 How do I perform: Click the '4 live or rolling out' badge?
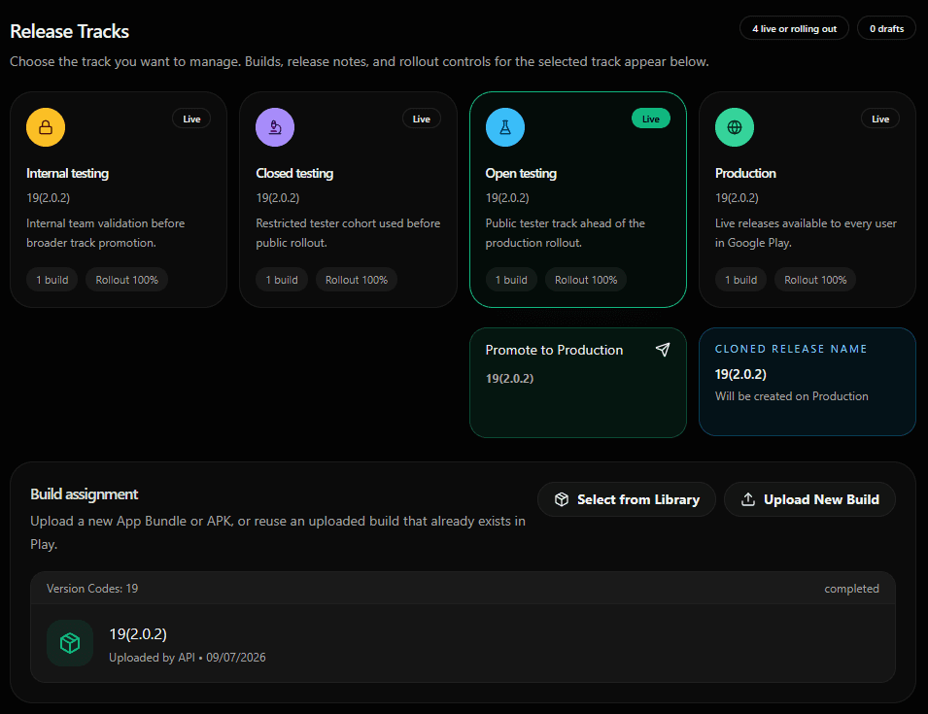[794, 28]
